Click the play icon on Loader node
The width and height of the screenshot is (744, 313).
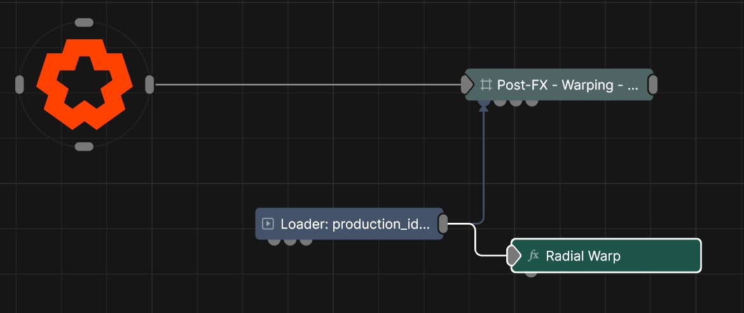268,223
